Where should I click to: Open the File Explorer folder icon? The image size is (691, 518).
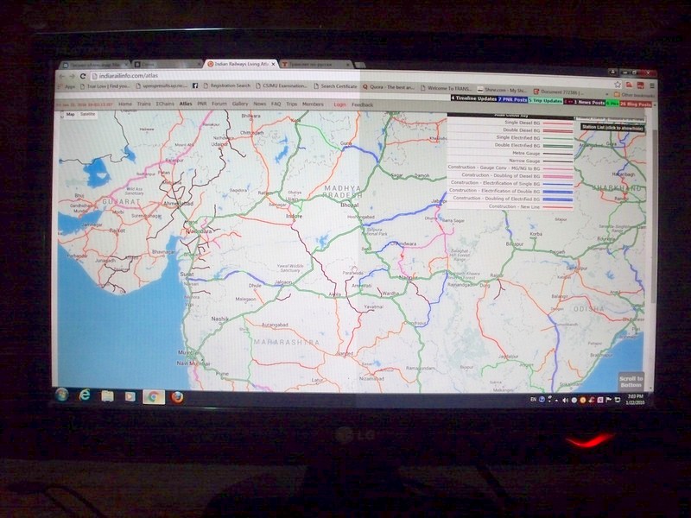point(107,395)
